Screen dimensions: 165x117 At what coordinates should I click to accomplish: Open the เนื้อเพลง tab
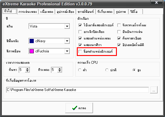point(47,12)
